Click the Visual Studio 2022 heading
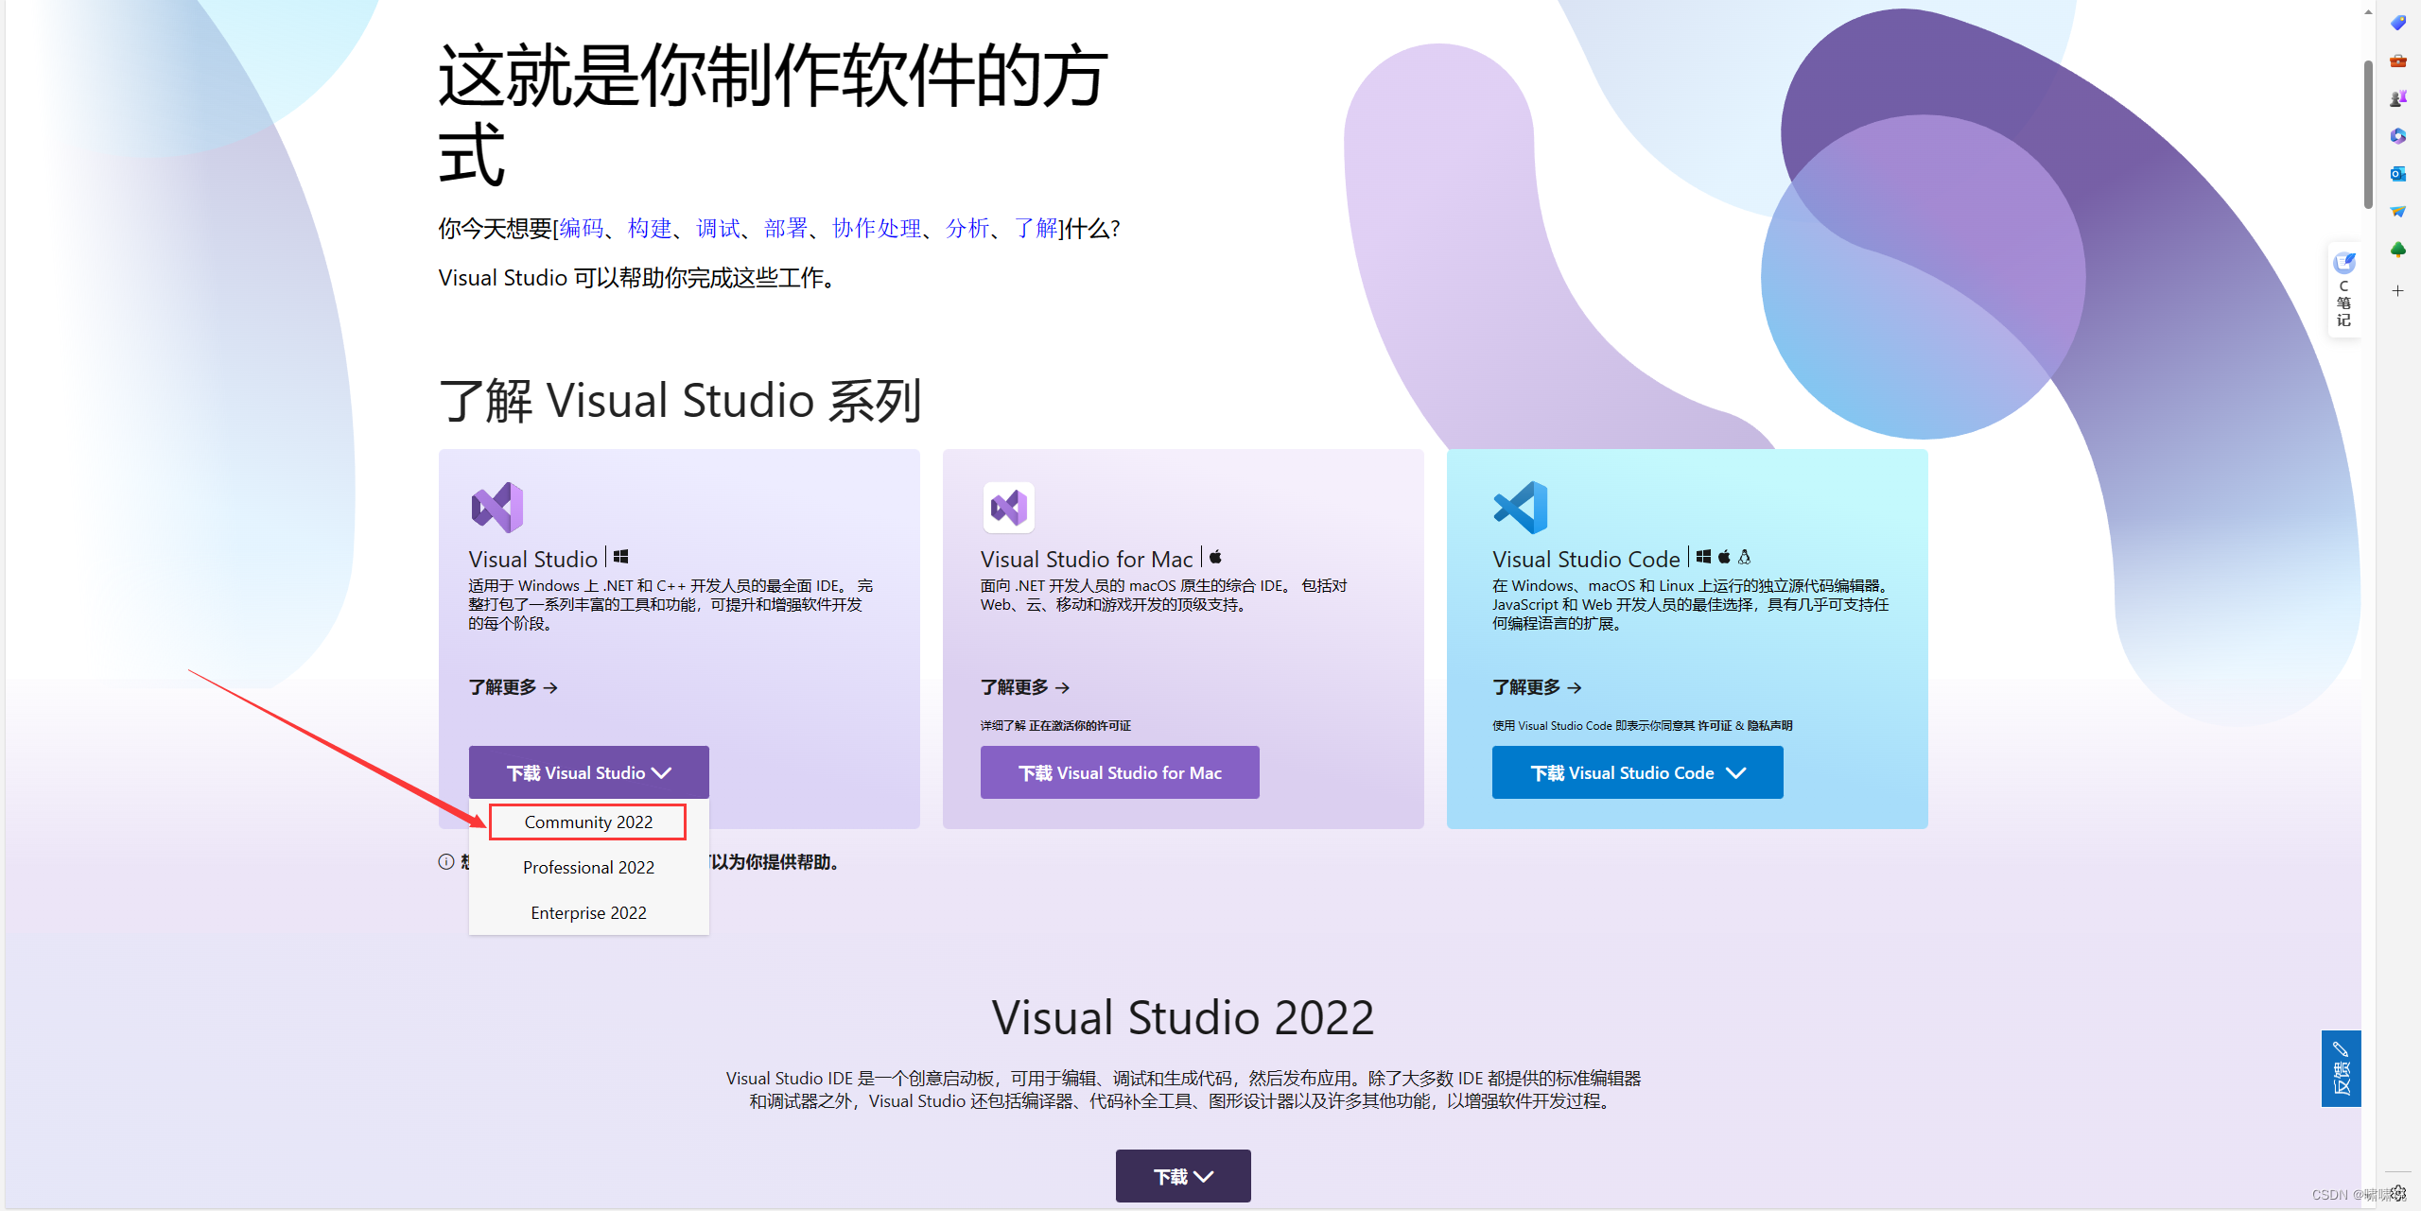This screenshot has height=1211, width=2421. click(1183, 1017)
